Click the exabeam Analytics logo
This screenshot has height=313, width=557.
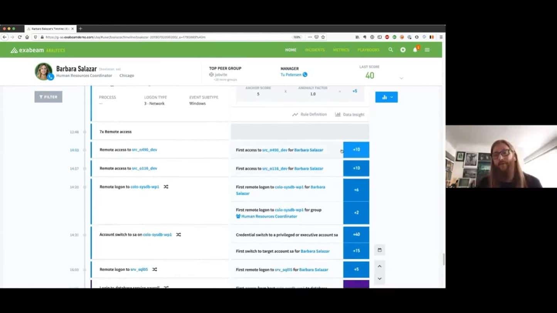[38, 50]
